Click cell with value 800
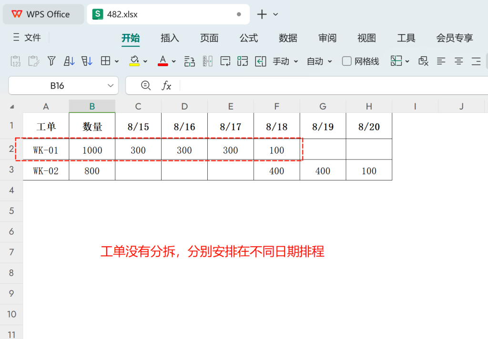 coord(92,170)
